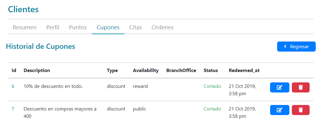This screenshot has width=324, height=130.
Task: Delete coupon 7 using the trash icon
Action: (x=300, y=110)
